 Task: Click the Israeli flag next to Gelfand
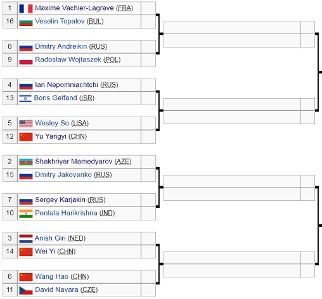point(25,98)
